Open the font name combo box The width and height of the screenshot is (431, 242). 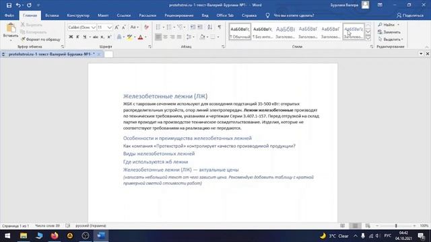coord(81,27)
